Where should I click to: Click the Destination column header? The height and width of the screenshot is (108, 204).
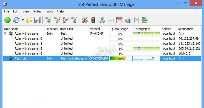(x=189, y=29)
